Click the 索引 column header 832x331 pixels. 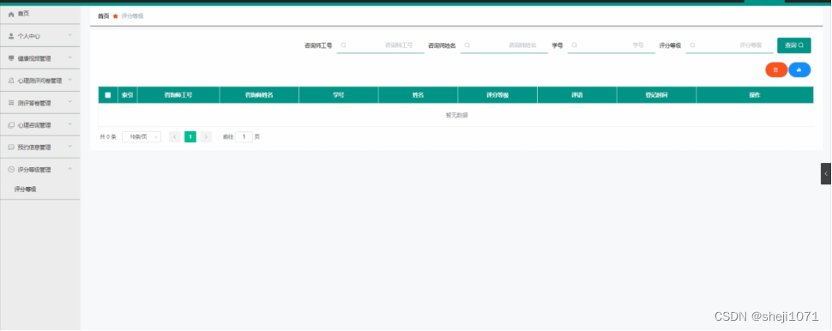(x=127, y=95)
